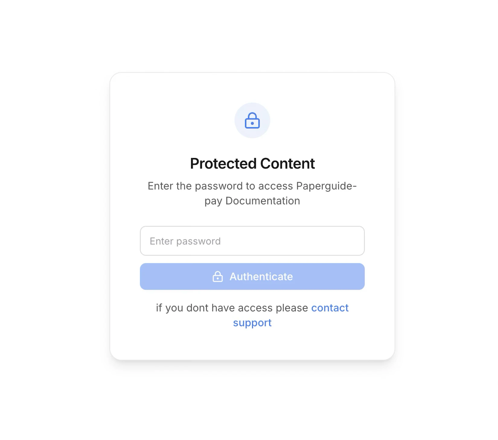Click the word "Documentation" in the description
Screen dimensions: 498x440
263,201
